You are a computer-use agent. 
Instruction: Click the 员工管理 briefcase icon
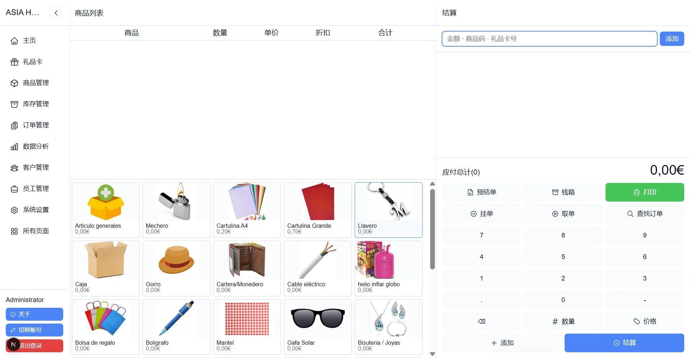click(x=14, y=189)
